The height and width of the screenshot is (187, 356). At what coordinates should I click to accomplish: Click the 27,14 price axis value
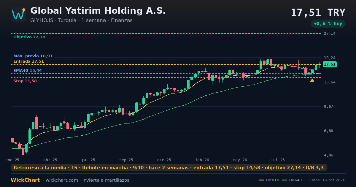tap(330, 34)
